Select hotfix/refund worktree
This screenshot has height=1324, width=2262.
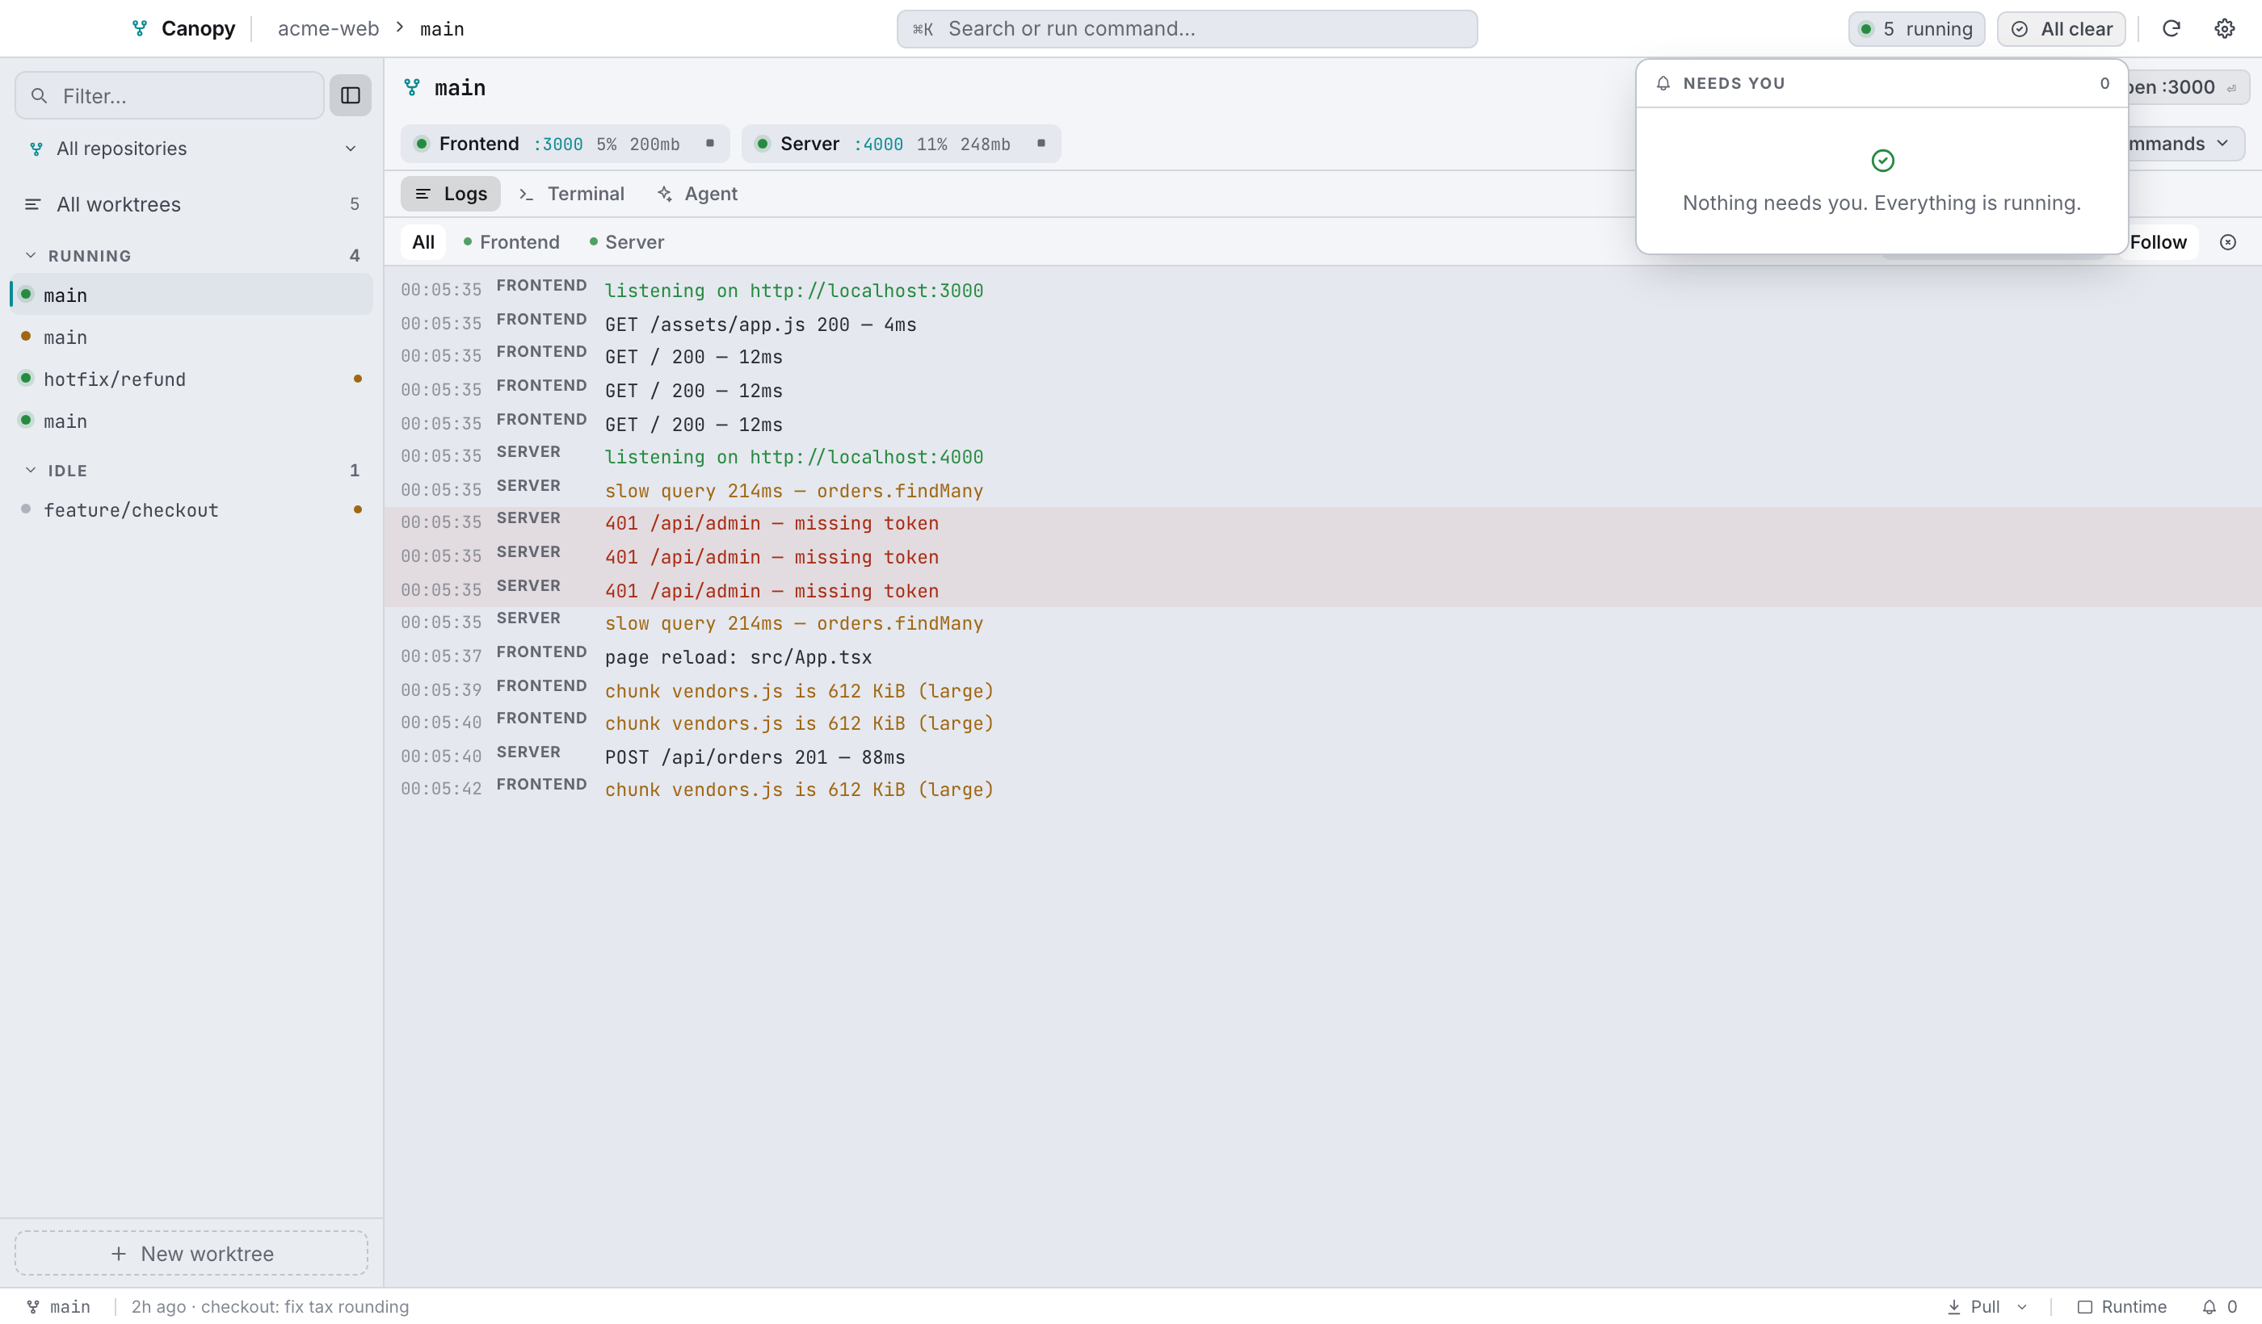tap(191, 379)
